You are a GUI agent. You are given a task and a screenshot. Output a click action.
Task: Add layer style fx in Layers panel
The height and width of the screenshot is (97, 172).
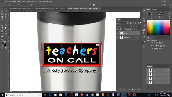(x=124, y=90)
